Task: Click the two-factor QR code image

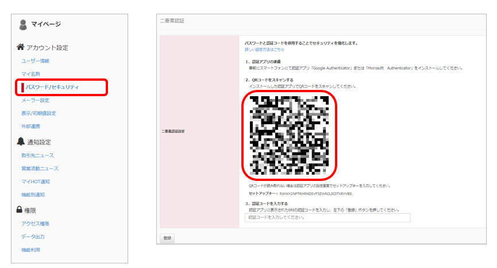Action: 289,135
